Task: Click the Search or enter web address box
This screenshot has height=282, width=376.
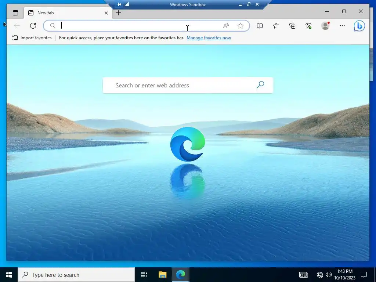Action: tap(188, 85)
